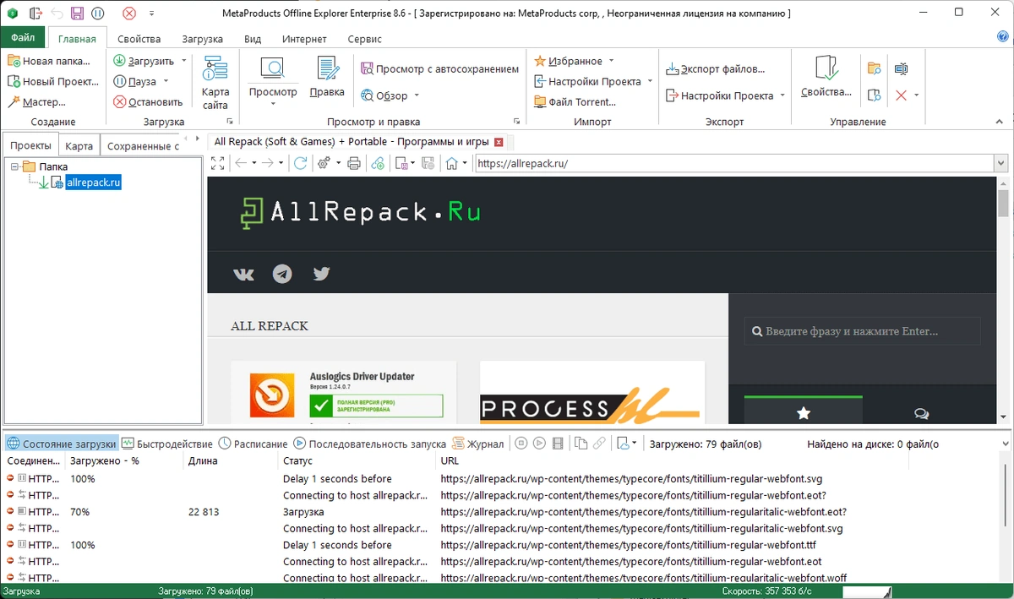Open the VK social link on the page
The image size is (1014, 599).
click(x=243, y=274)
